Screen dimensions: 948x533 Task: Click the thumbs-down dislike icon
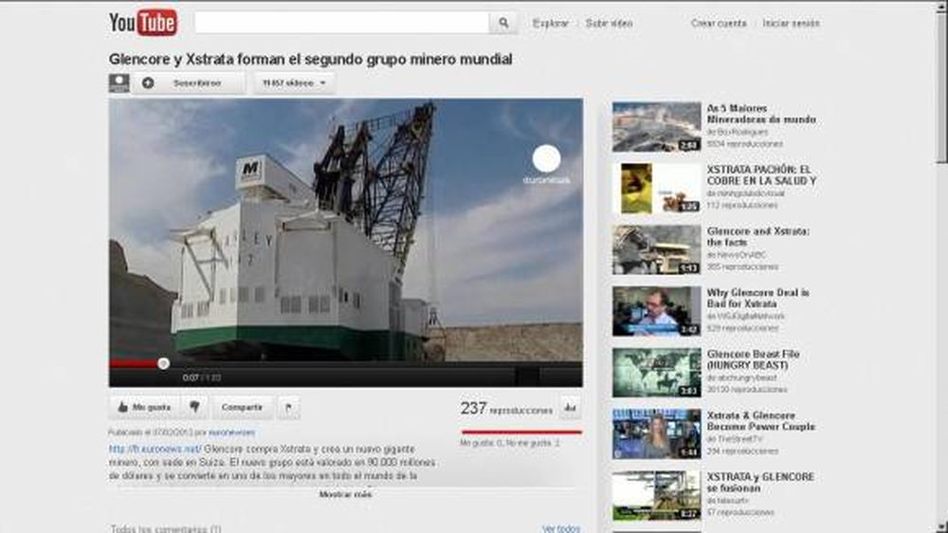(194, 407)
